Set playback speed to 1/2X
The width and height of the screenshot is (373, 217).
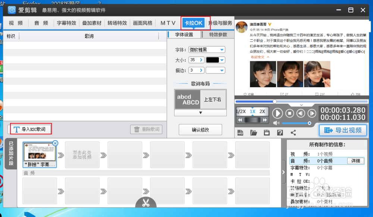coord(241,111)
